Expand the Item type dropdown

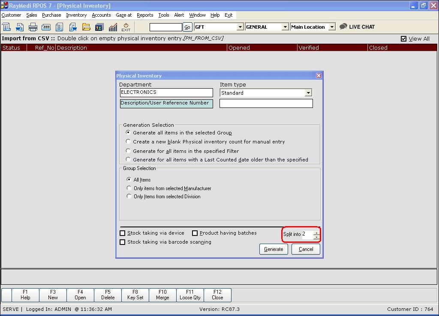(x=308, y=93)
